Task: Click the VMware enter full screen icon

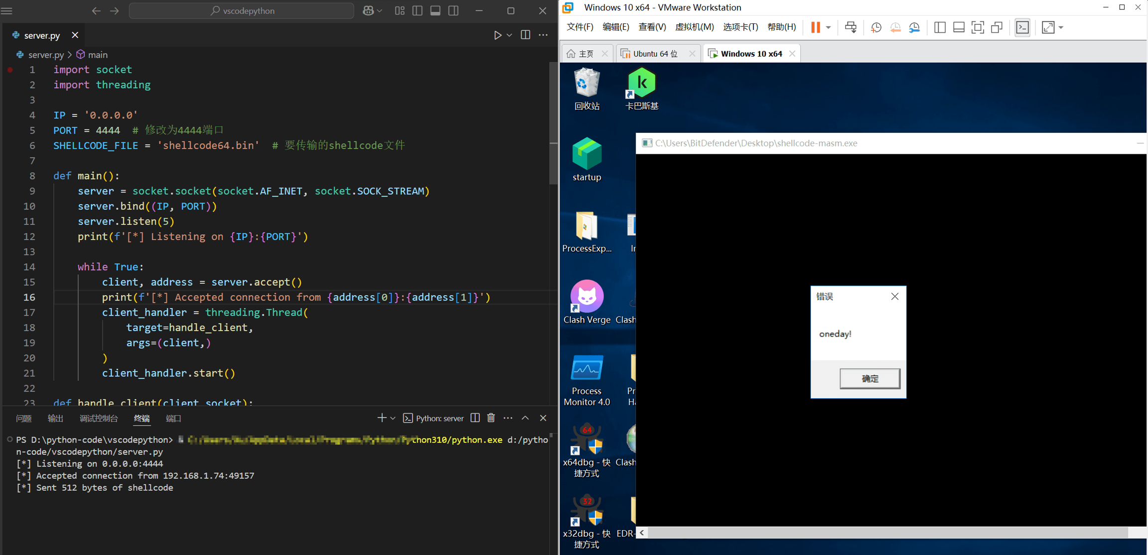Action: 978,28
